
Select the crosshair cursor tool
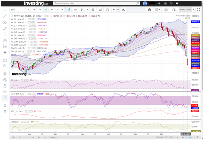click(5, 10)
